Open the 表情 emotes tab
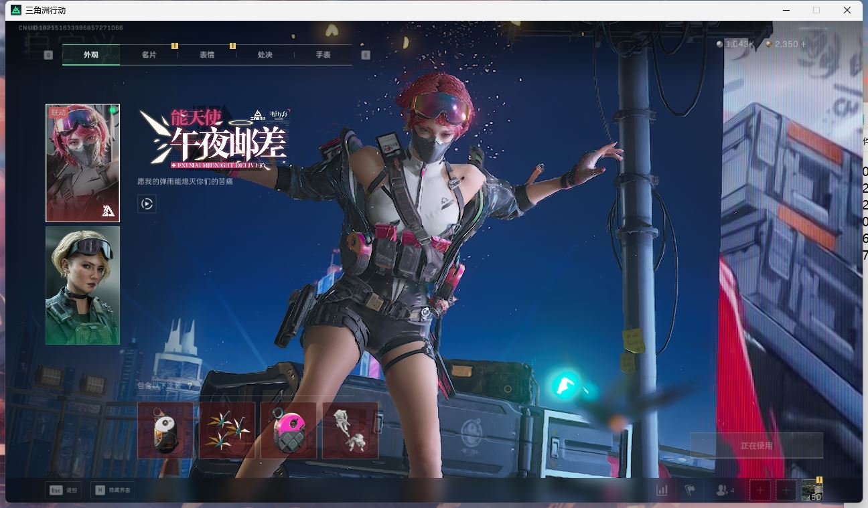 coord(206,55)
